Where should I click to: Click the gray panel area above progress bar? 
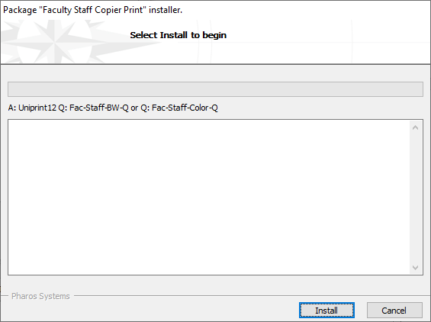click(x=215, y=73)
